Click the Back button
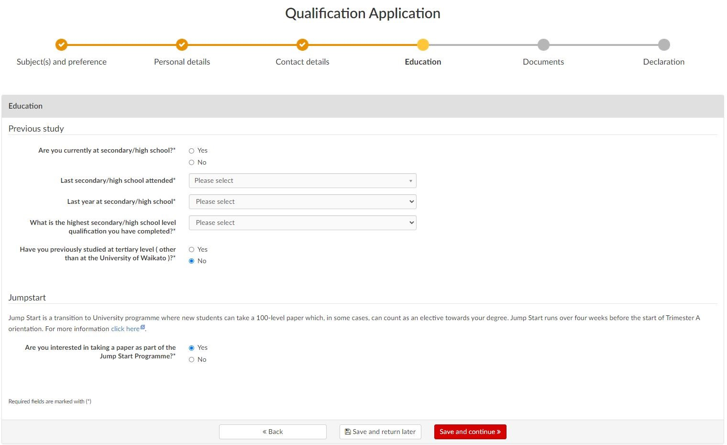 pyautogui.click(x=273, y=432)
